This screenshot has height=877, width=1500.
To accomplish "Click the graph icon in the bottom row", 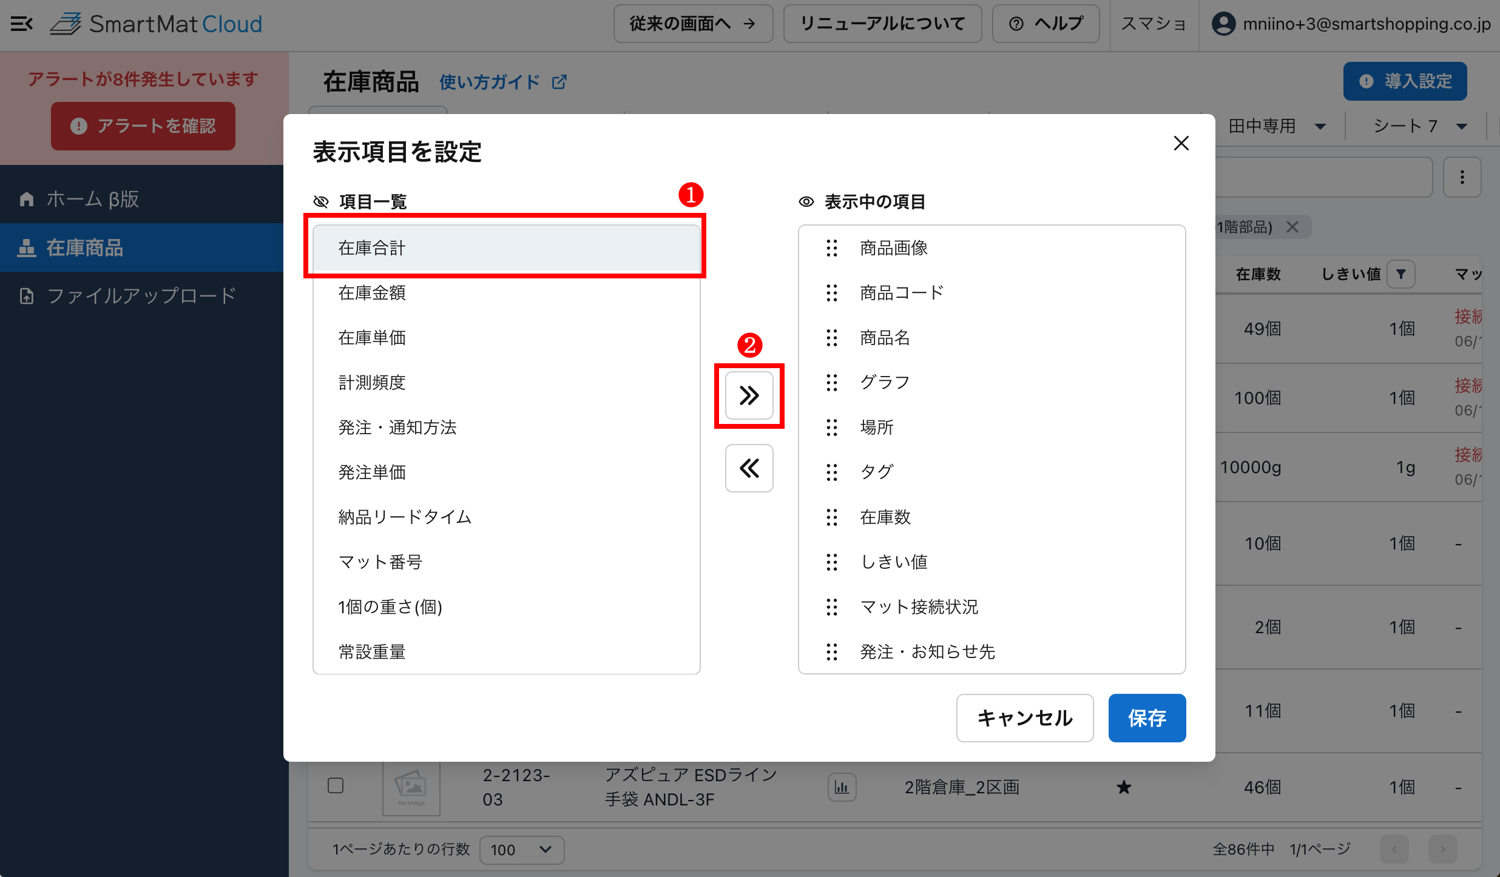I will [842, 787].
